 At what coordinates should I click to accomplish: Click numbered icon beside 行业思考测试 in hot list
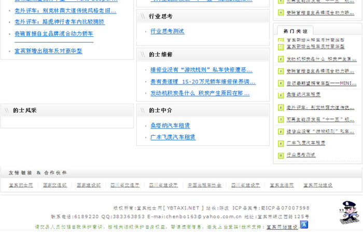[281, 155]
